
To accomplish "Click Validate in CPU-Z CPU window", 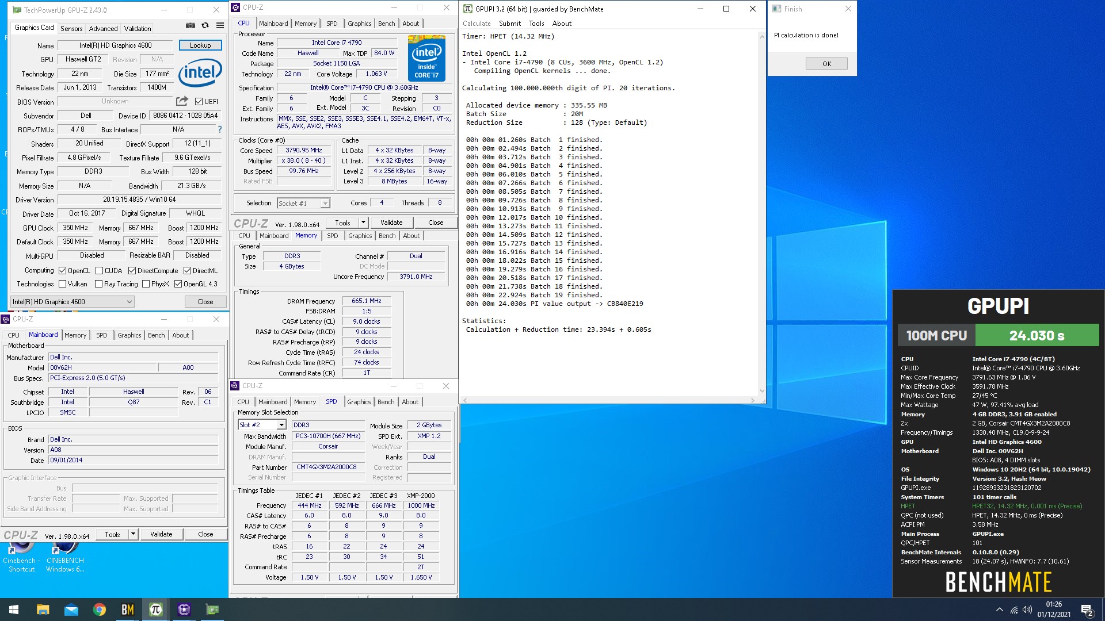I will pyautogui.click(x=391, y=223).
